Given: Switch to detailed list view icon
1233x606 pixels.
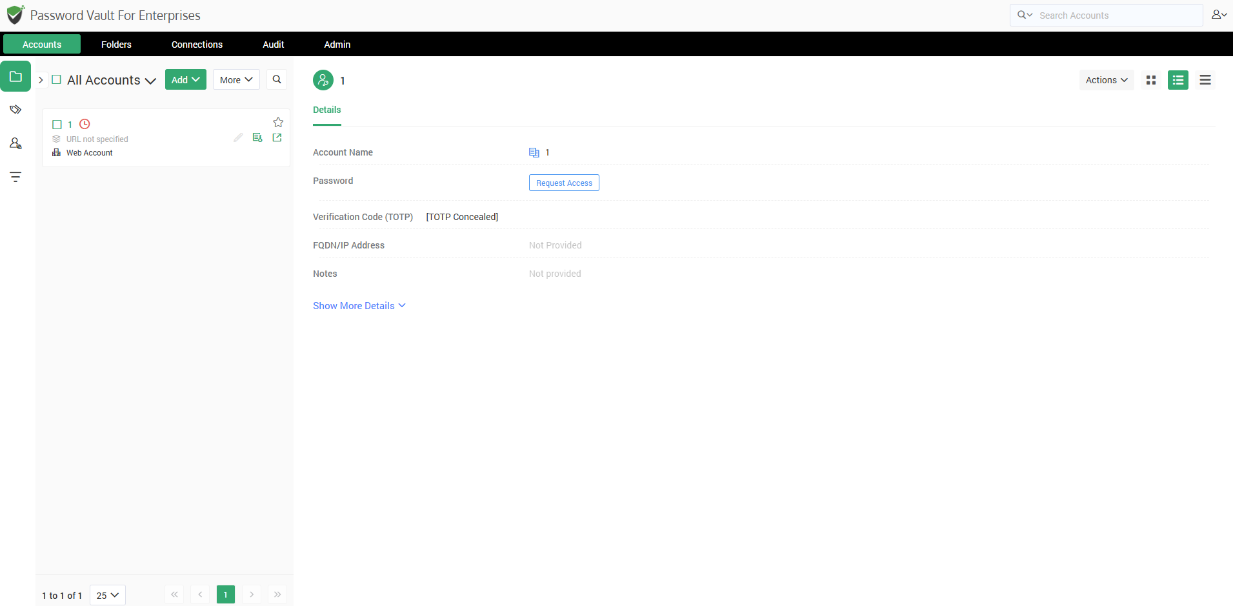Looking at the screenshot, I should (x=1178, y=80).
